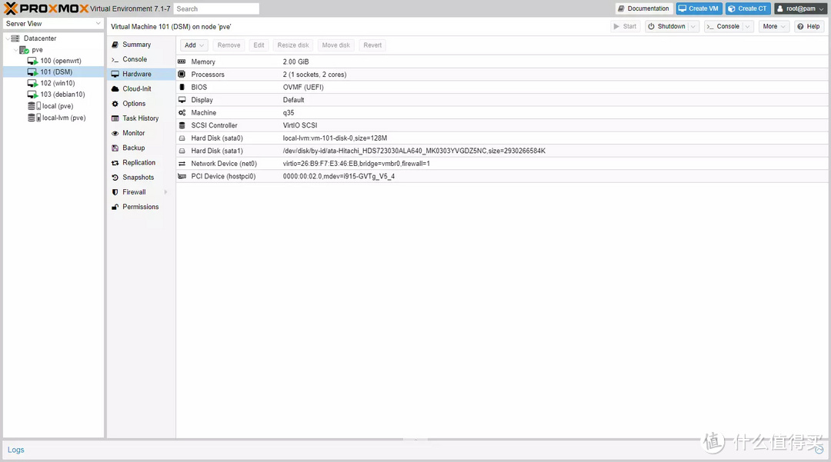Click the Processors chip icon
This screenshot has height=462, width=831.
182,74
